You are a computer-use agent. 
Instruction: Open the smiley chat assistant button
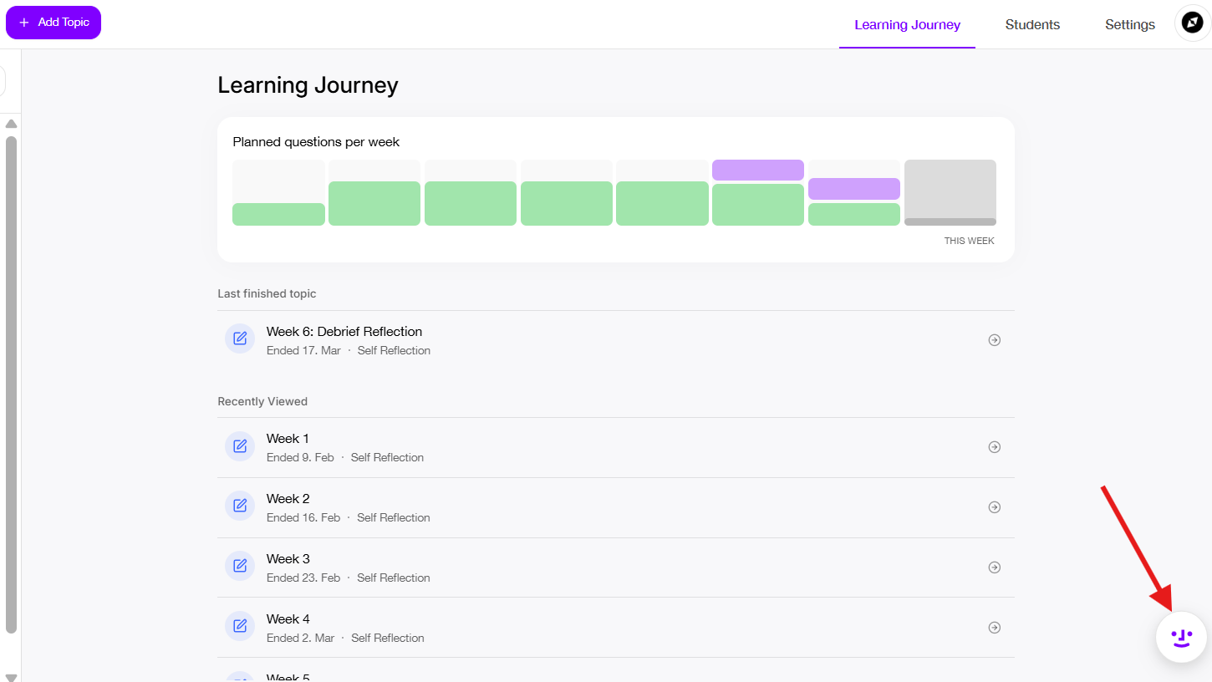tap(1181, 638)
